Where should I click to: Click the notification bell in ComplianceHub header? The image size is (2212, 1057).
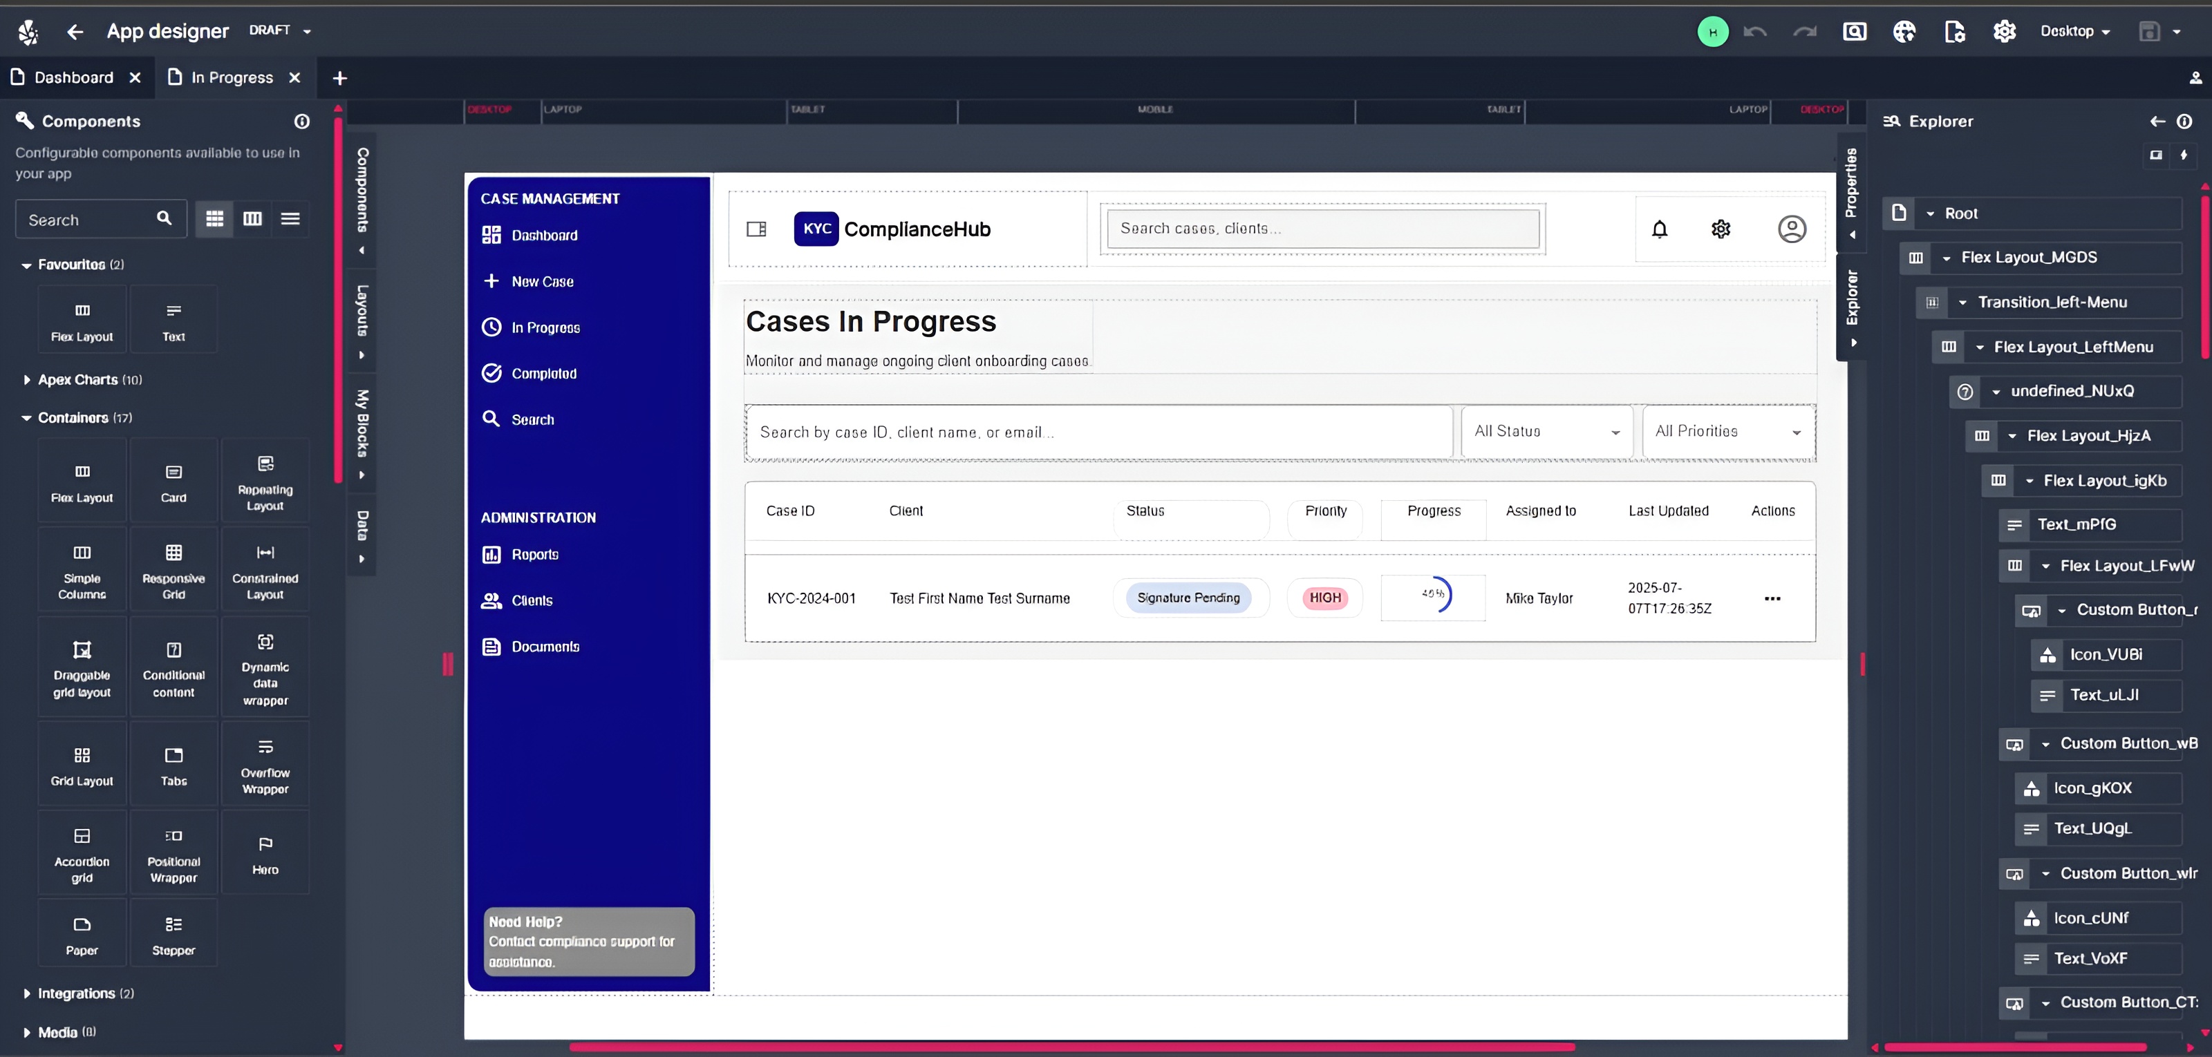point(1659,229)
